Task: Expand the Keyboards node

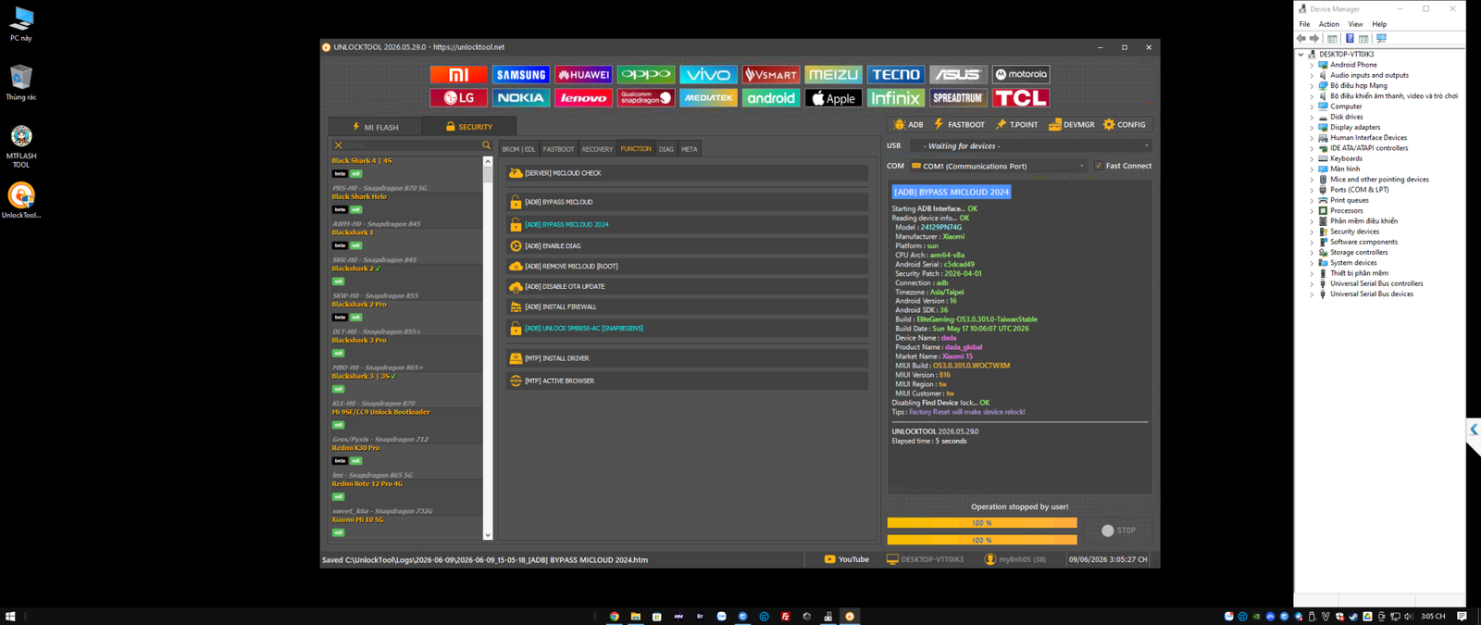Action: tap(1312, 158)
